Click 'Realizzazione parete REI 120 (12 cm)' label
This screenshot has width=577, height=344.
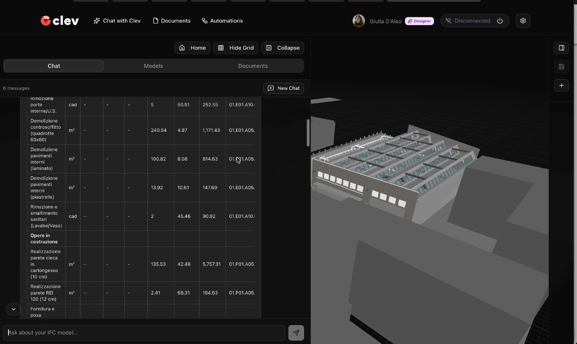[x=46, y=293]
